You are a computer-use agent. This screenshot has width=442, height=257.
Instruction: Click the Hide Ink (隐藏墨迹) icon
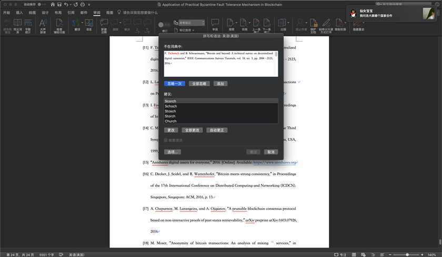click(x=357, y=25)
